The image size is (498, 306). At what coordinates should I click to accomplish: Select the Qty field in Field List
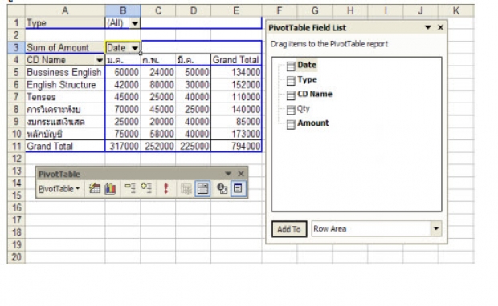[304, 109]
